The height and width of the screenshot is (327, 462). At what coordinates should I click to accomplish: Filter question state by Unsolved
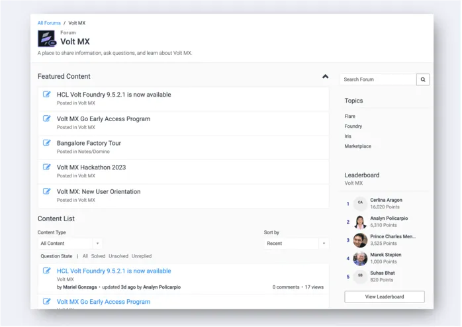coord(118,256)
